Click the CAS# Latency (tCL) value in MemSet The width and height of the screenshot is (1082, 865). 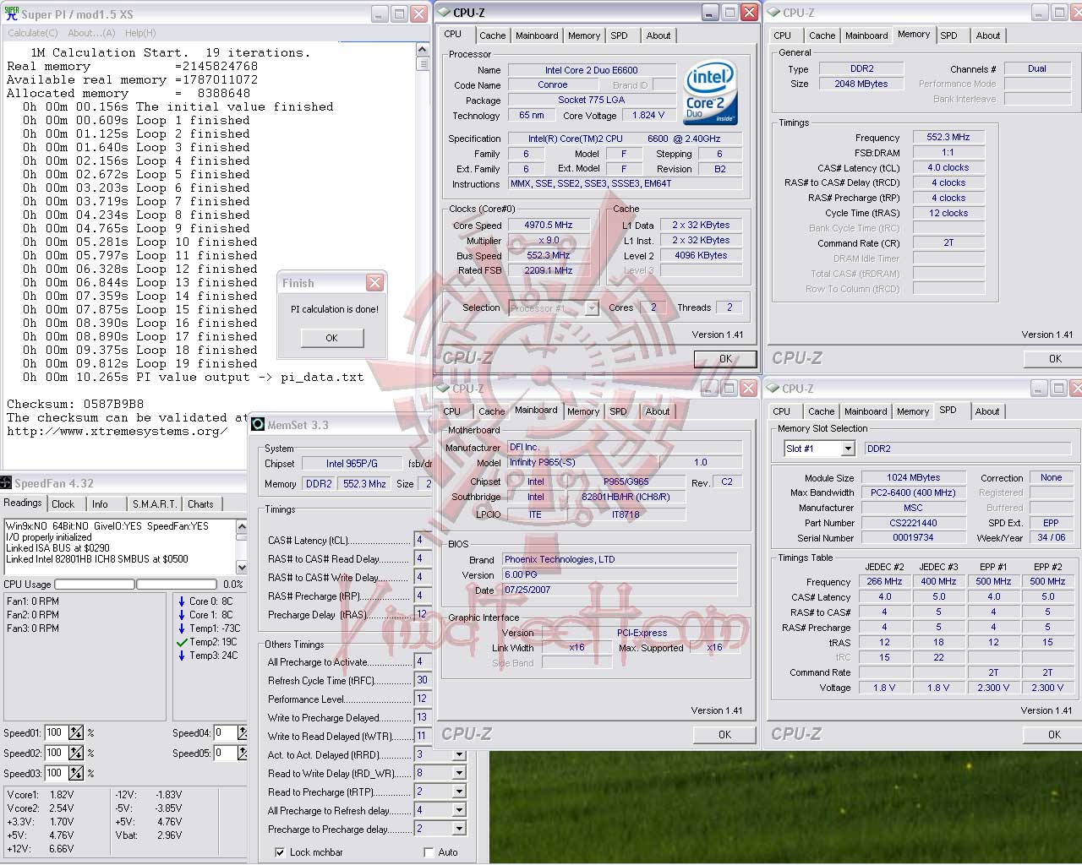[x=422, y=540]
